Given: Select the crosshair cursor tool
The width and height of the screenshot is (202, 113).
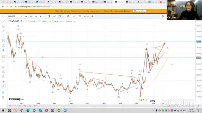Looking at the screenshot, I should tap(3, 17).
